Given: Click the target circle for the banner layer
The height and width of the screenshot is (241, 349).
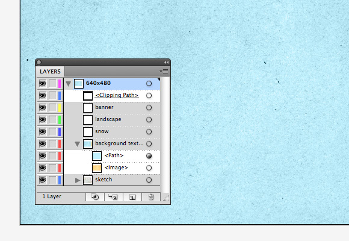Looking at the screenshot, I should (149, 107).
